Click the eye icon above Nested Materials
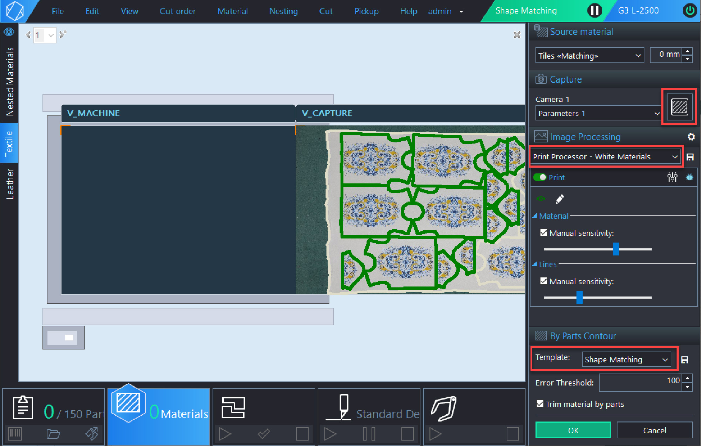Screen dimensions: 701x447 (x=9, y=32)
